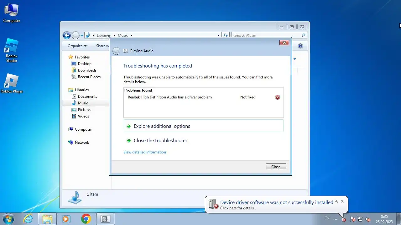This screenshot has width=401, height=225.
Task: Select Network in the navigation pane
Action: (x=82, y=142)
